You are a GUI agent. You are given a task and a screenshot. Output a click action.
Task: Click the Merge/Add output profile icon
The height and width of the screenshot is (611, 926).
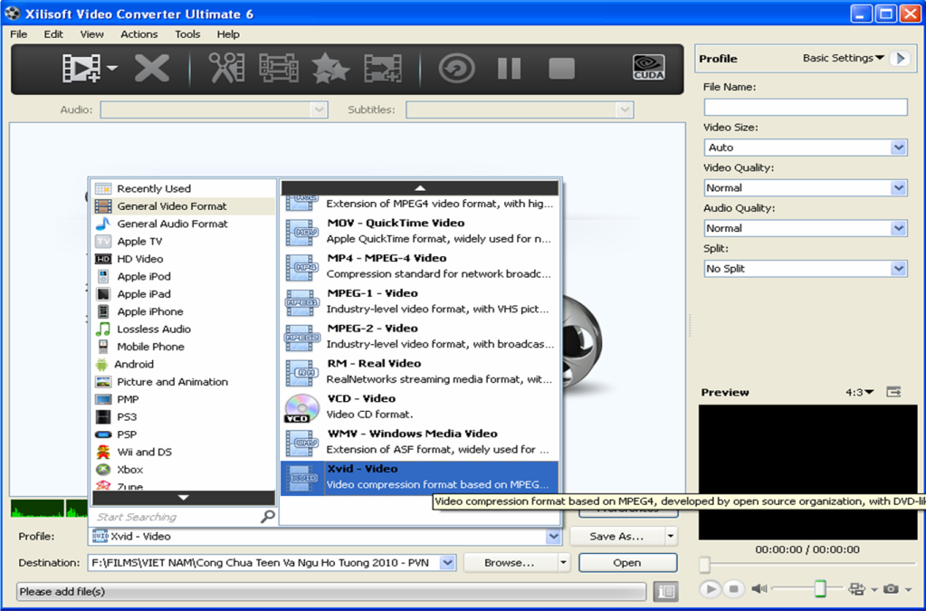(383, 68)
